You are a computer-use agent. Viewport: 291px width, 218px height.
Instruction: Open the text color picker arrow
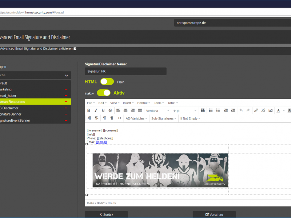tap(284, 111)
